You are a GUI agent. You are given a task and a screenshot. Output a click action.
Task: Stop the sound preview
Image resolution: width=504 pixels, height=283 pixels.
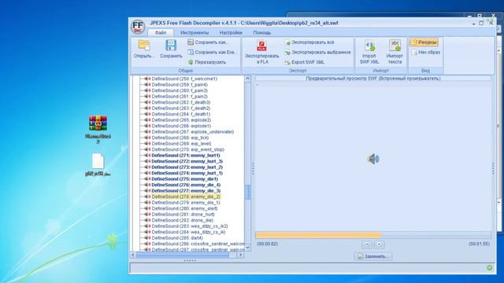click(380, 244)
